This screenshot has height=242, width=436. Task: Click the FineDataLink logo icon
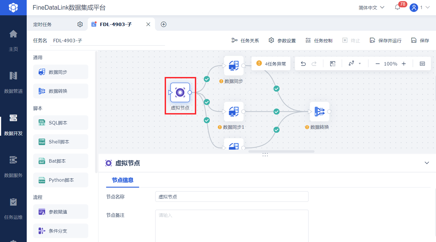[x=13, y=7]
